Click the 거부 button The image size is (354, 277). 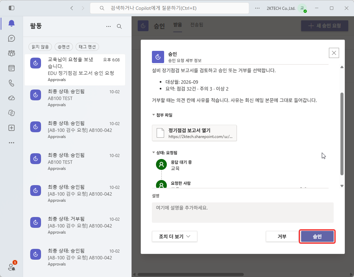pos(282,236)
